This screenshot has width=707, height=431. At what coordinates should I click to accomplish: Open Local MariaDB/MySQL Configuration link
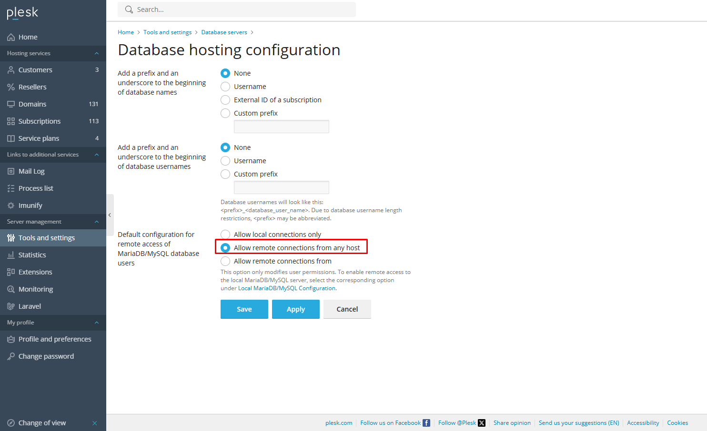287,288
